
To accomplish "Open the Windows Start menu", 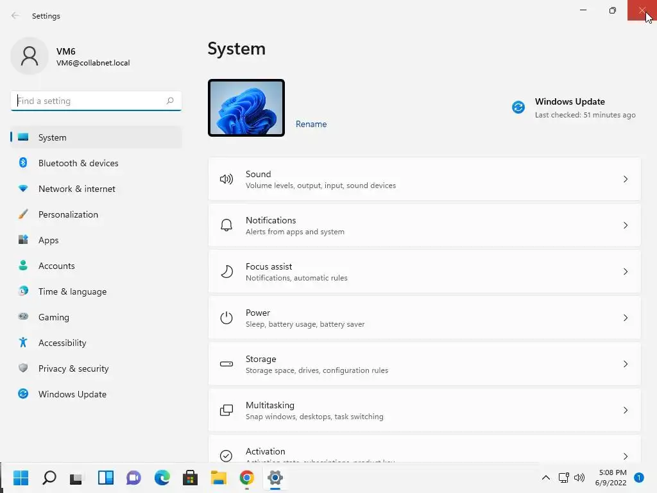I will 21,478.
